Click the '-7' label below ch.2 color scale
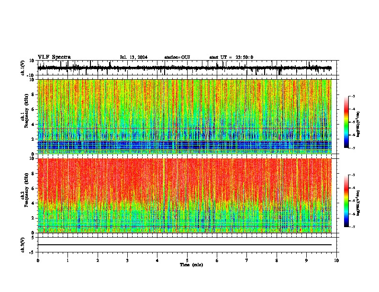This screenshot has width=379, height=292. click(x=353, y=227)
